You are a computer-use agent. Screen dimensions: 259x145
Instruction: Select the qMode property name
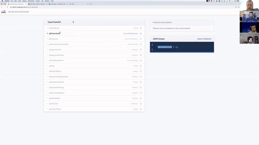tap(52, 66)
